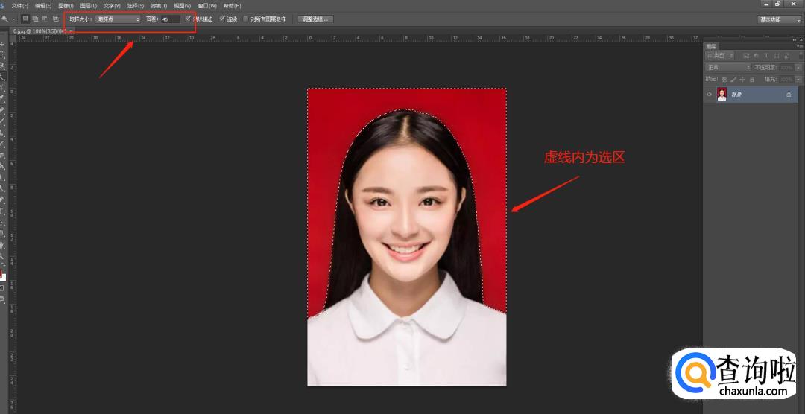Viewport: 805px width, 414px height.
Task: Click the lock-all icon in the 锁定 row
Action: click(751, 78)
